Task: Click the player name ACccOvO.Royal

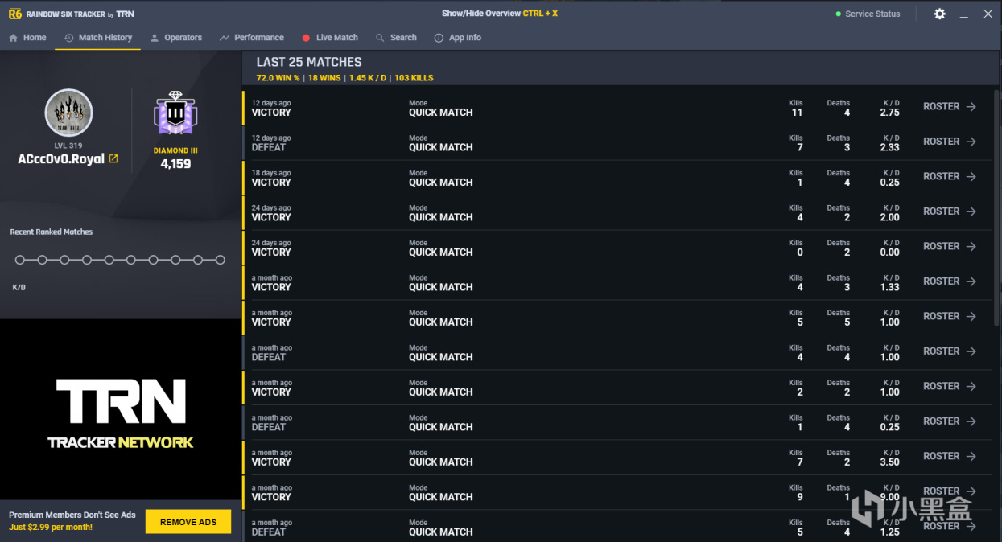Action: 61,159
